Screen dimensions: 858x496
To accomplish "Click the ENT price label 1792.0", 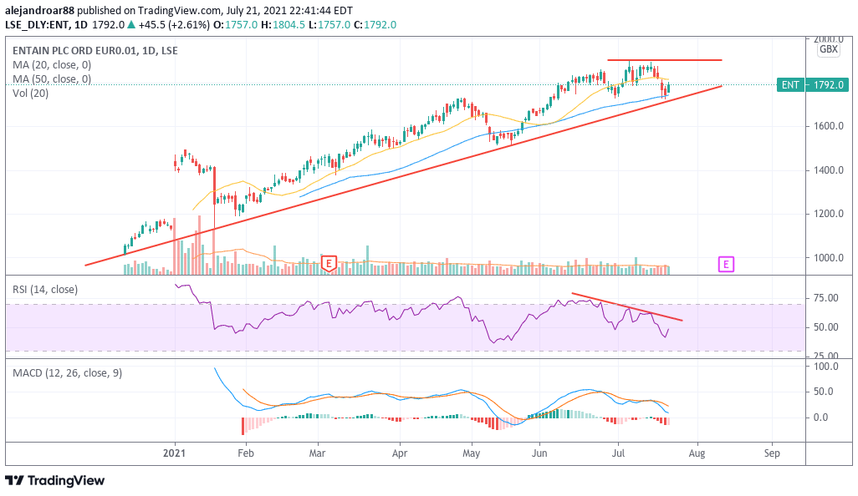I will click(812, 84).
